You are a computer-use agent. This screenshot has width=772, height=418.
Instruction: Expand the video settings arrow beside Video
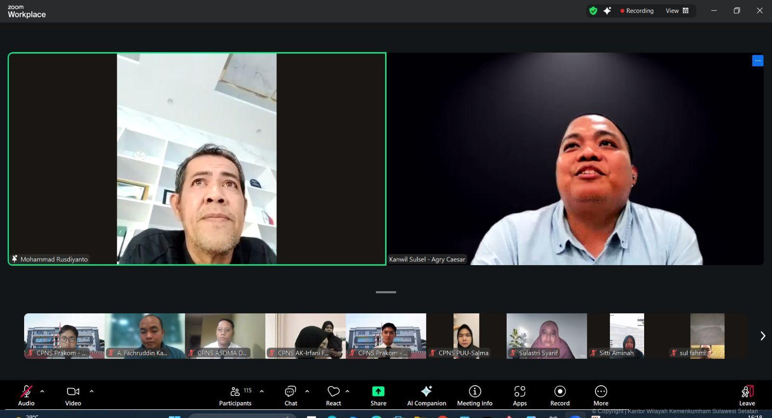(92, 391)
